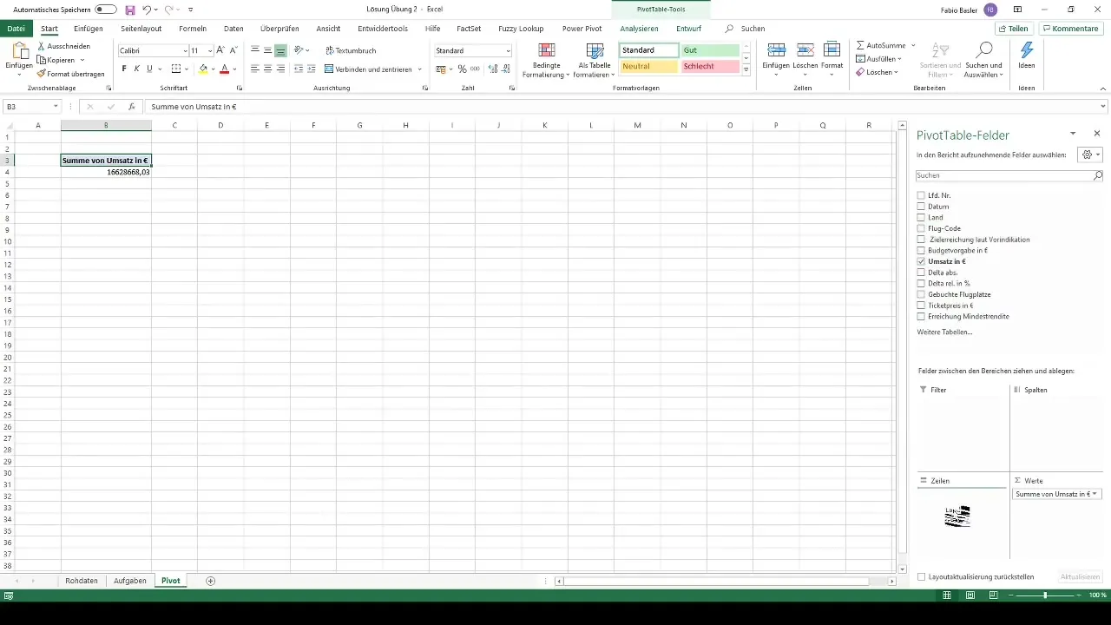
Task: Click the Format cells icon in Zellen
Action: [832, 49]
